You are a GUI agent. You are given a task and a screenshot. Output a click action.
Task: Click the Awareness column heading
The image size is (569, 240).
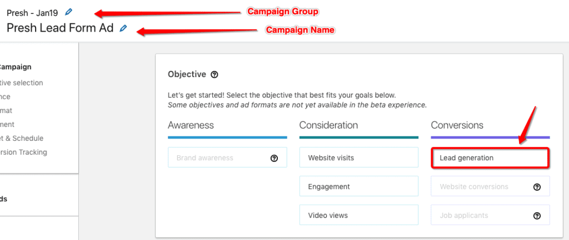click(x=191, y=125)
